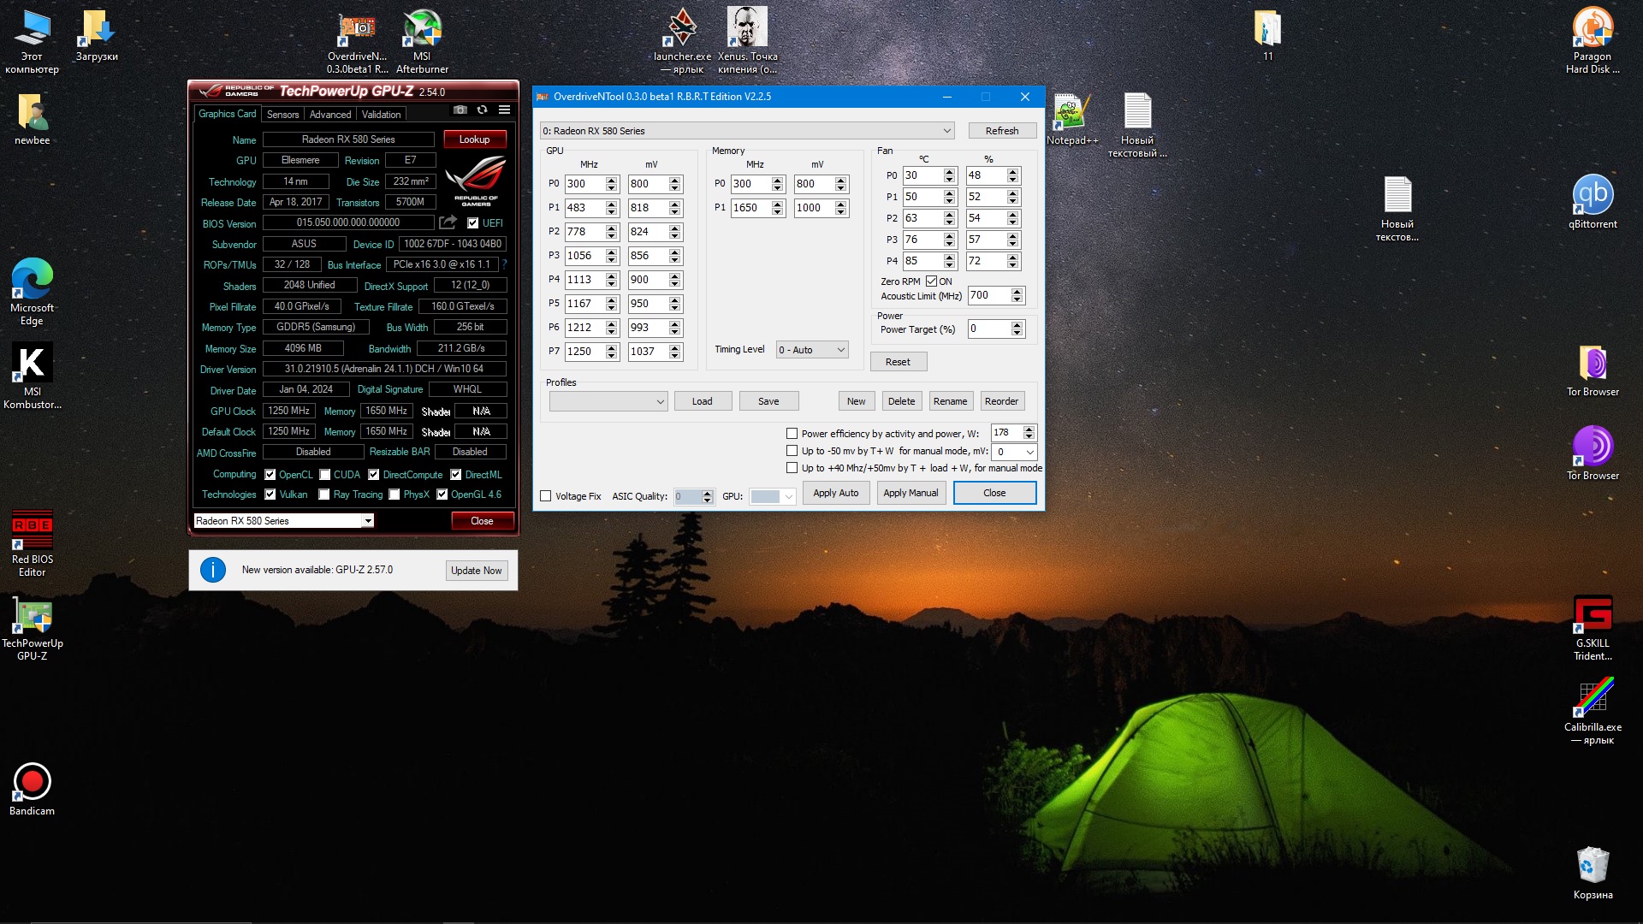Click the Update Now button
This screenshot has width=1643, height=924.
coord(476,571)
